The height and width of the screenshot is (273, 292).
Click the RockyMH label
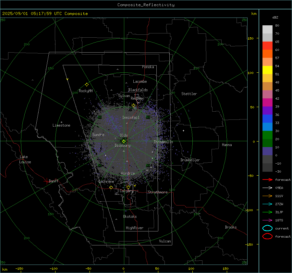(86, 91)
